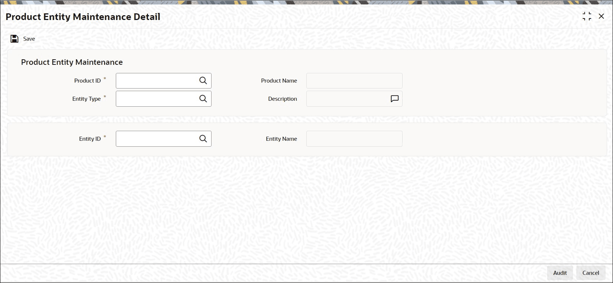Click the Save text in the toolbar

29,39
